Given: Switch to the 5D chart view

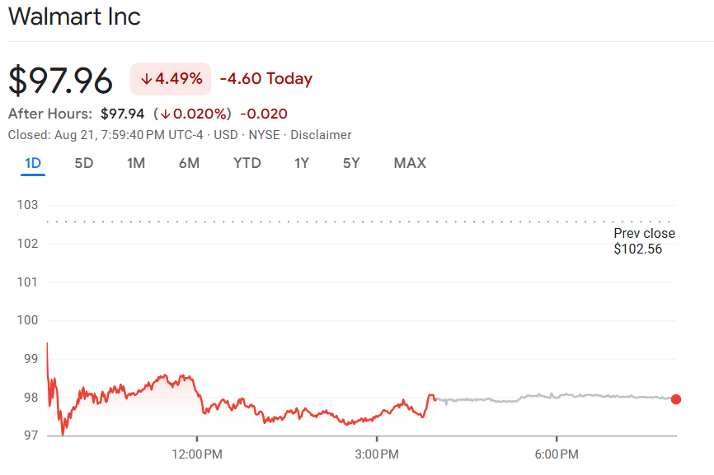Looking at the screenshot, I should click(84, 163).
